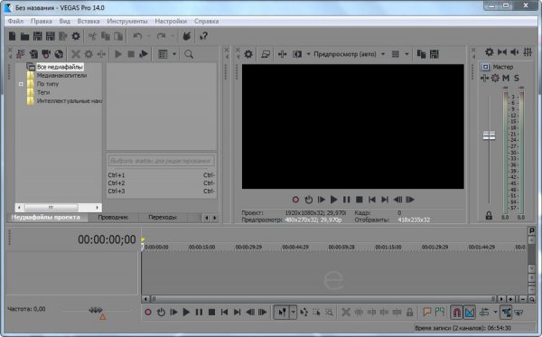Image resolution: width=542 pixels, height=337 pixels.
Task: Open video preview properties gear icon
Action: click(248, 54)
